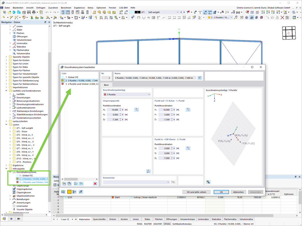Open the Kommentar combo box
Viewport: 302px width, 226px height.
(x=136, y=182)
